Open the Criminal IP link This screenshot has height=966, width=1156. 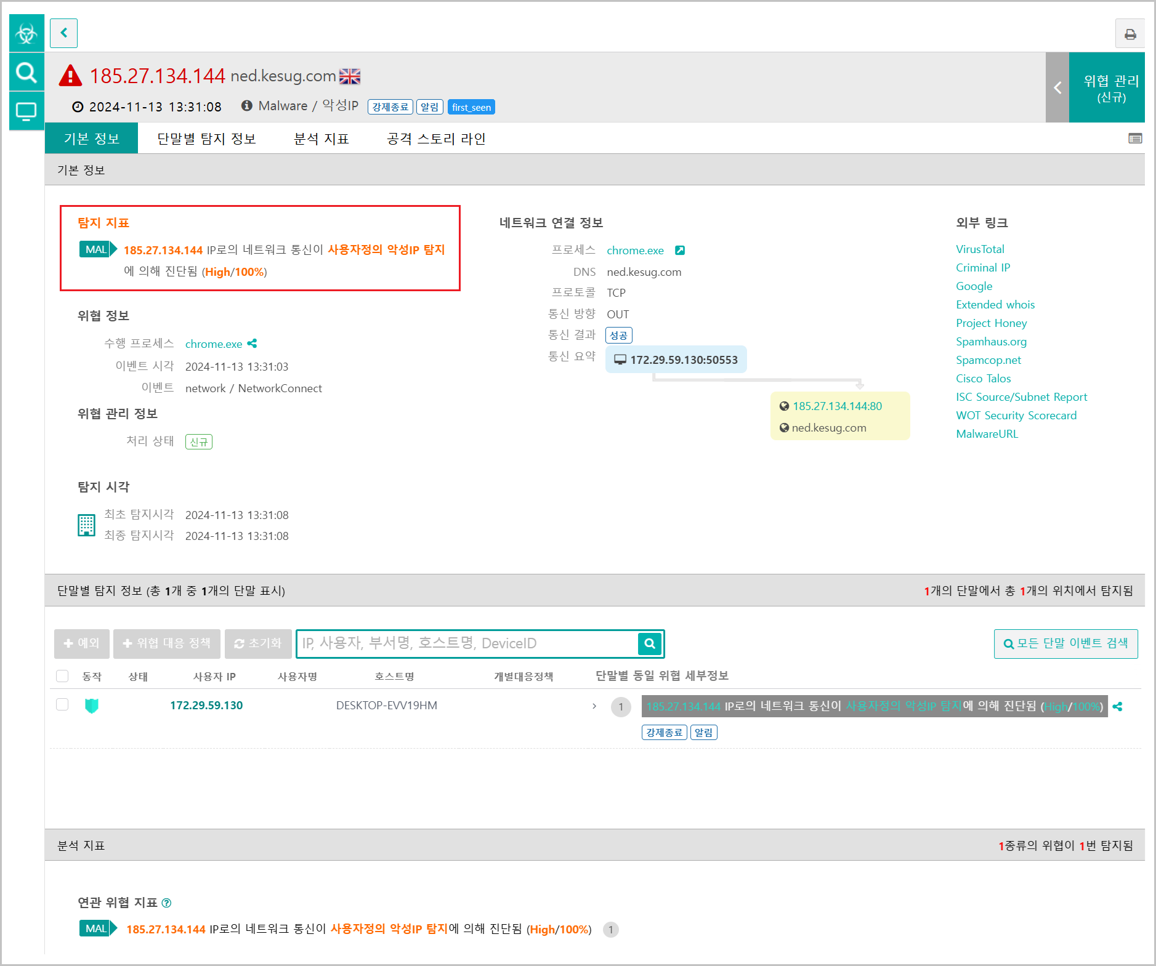pos(983,268)
